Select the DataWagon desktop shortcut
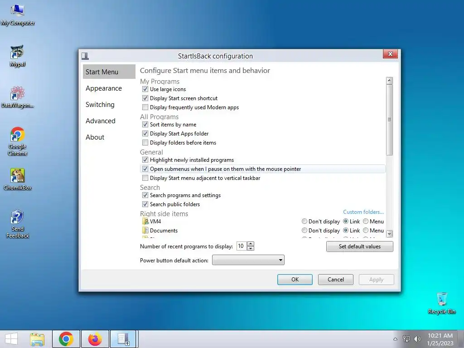The image size is (464, 348). coord(17,97)
